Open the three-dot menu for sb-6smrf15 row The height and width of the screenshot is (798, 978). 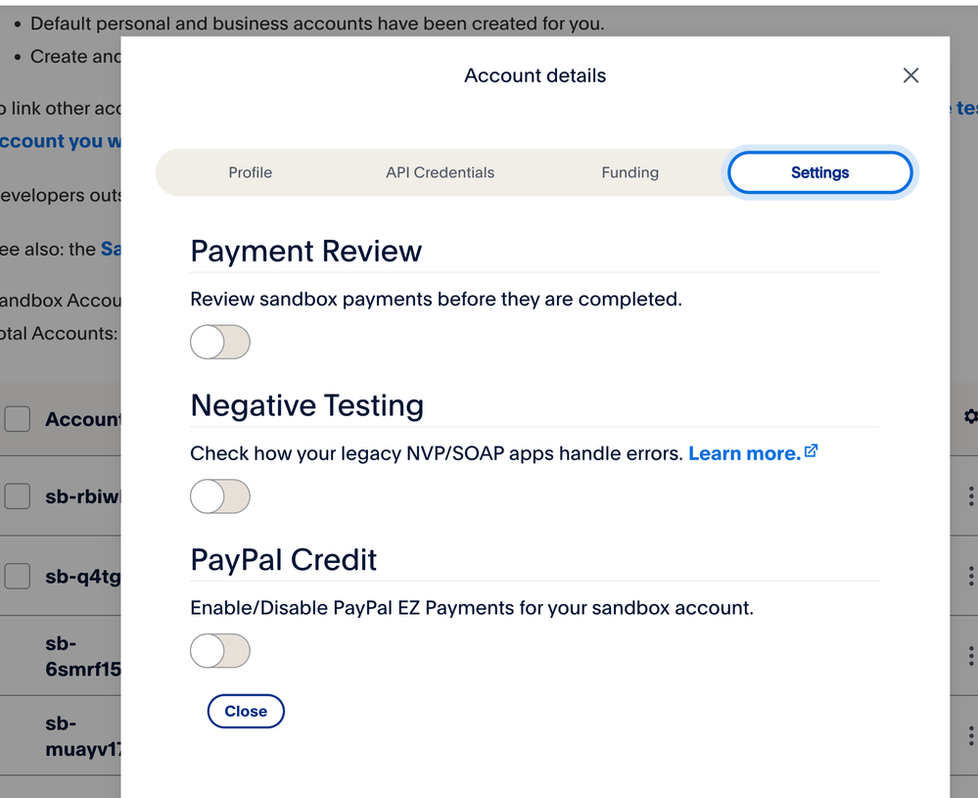pos(970,656)
